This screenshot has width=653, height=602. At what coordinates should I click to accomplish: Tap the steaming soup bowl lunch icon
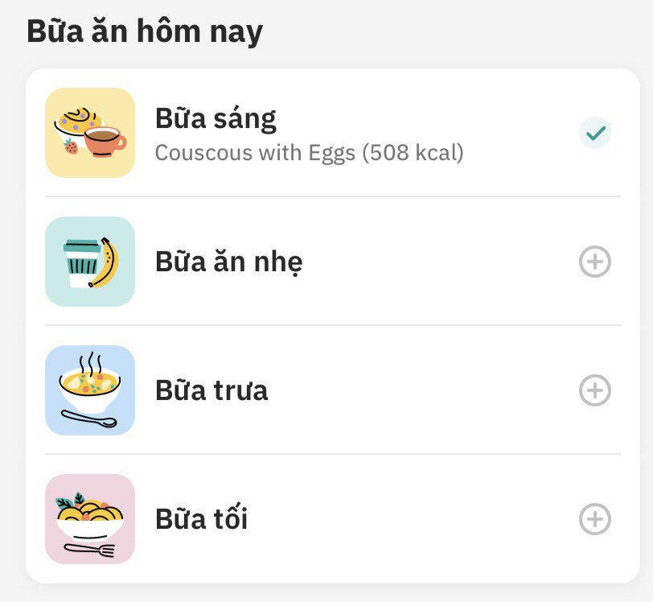point(90,390)
